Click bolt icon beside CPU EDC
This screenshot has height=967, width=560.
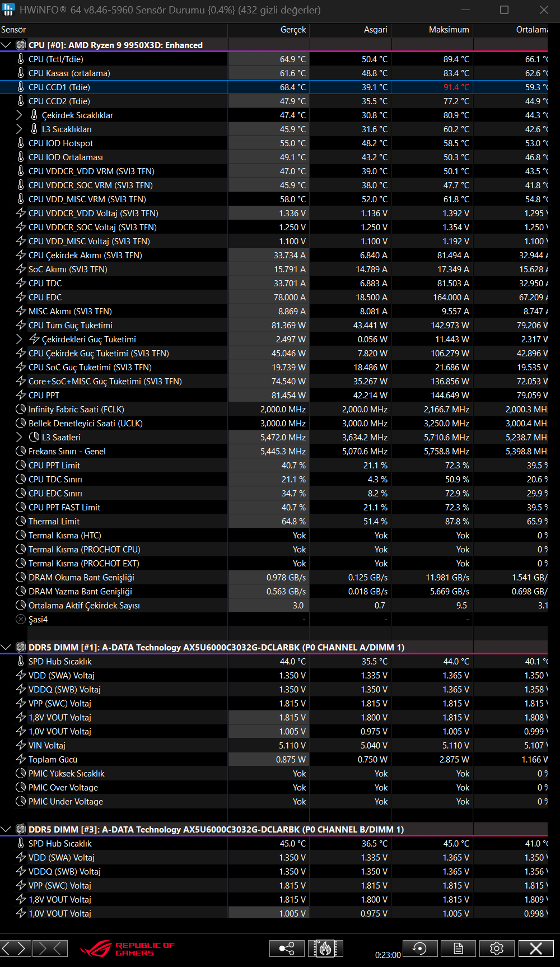[x=21, y=297]
